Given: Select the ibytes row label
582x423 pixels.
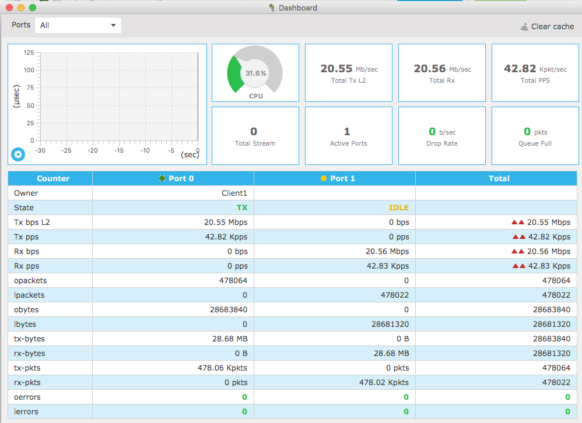Looking at the screenshot, I should click(x=25, y=325).
